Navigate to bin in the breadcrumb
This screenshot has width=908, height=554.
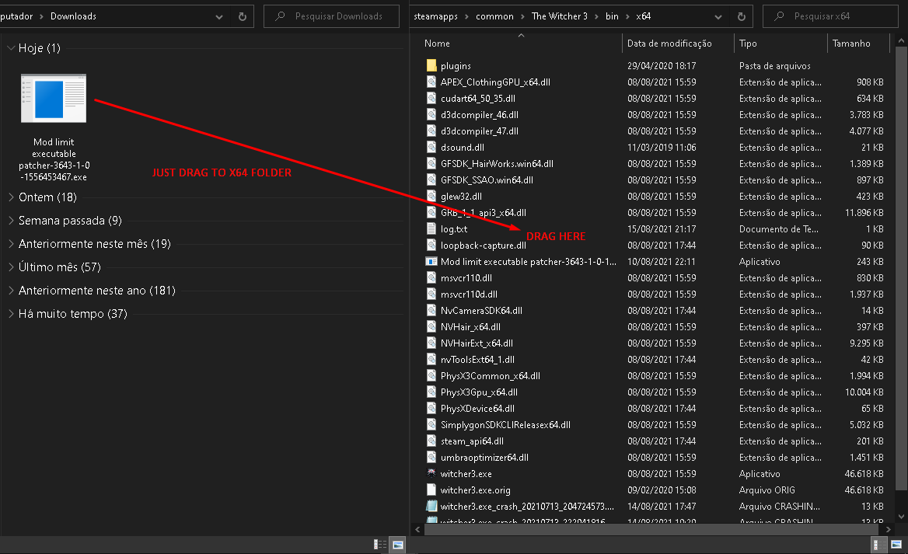point(612,16)
